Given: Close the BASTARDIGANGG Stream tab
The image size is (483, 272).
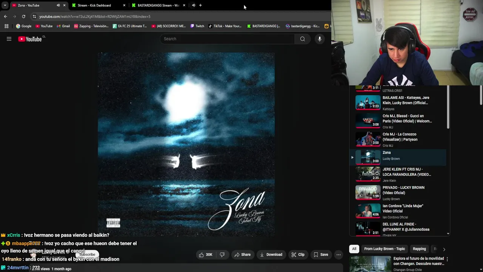Looking at the screenshot, I should point(184,5).
